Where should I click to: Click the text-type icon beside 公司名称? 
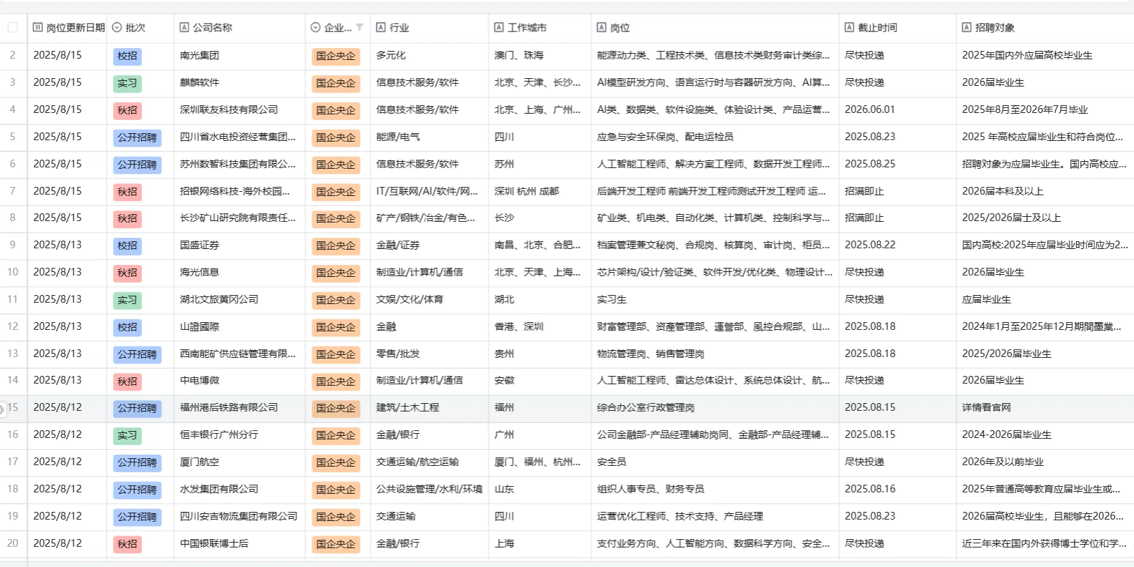(184, 28)
